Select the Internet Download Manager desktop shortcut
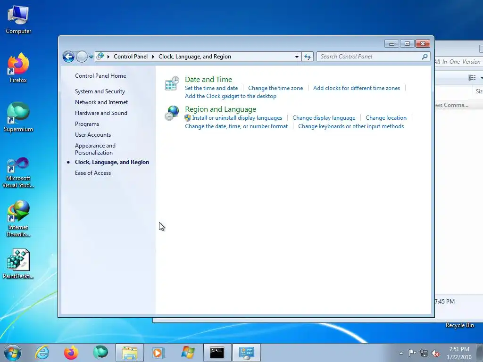 (x=18, y=219)
